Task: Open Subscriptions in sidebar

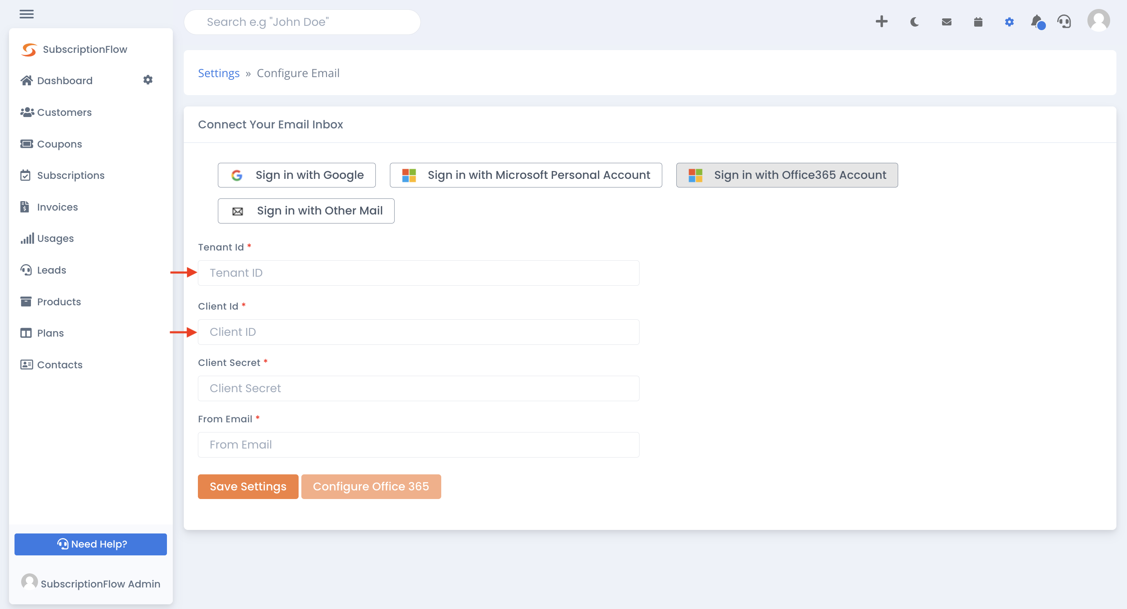Action: pos(63,175)
